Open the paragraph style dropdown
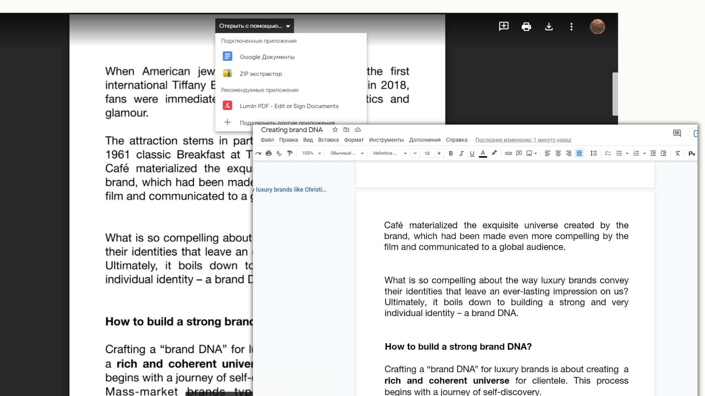This screenshot has width=705, height=396. pyautogui.click(x=347, y=153)
